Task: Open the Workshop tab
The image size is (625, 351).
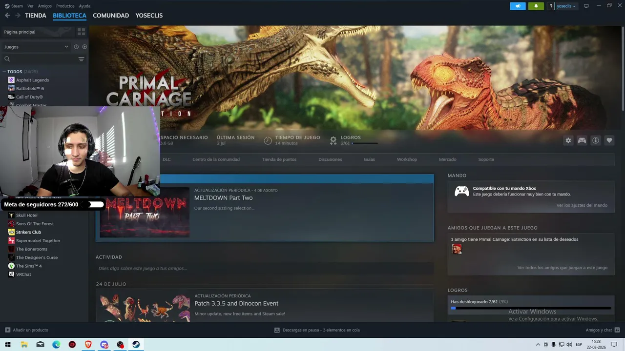Action: pos(407,159)
